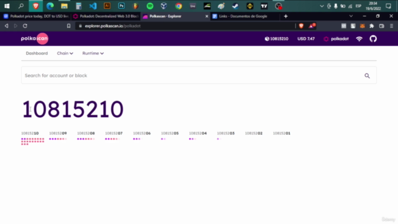Open the extensions puzzle menu
This screenshot has width=398, height=224.
372,26
